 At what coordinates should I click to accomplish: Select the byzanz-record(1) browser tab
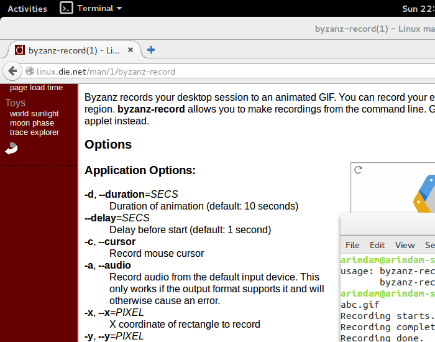(x=74, y=50)
